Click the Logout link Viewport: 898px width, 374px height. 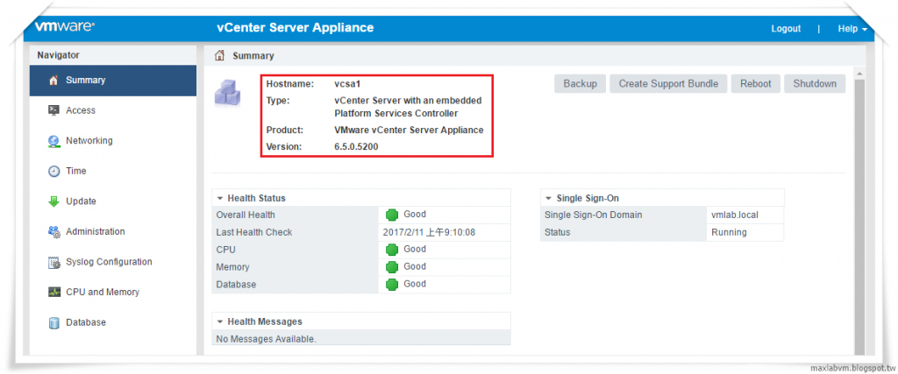(786, 29)
